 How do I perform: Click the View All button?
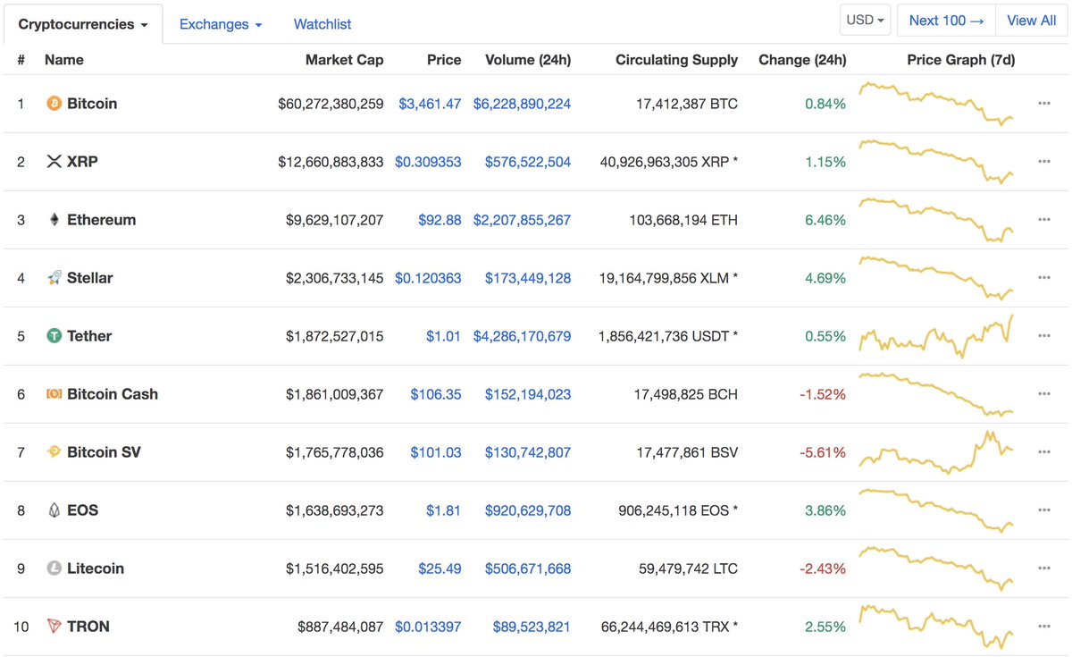1031,20
